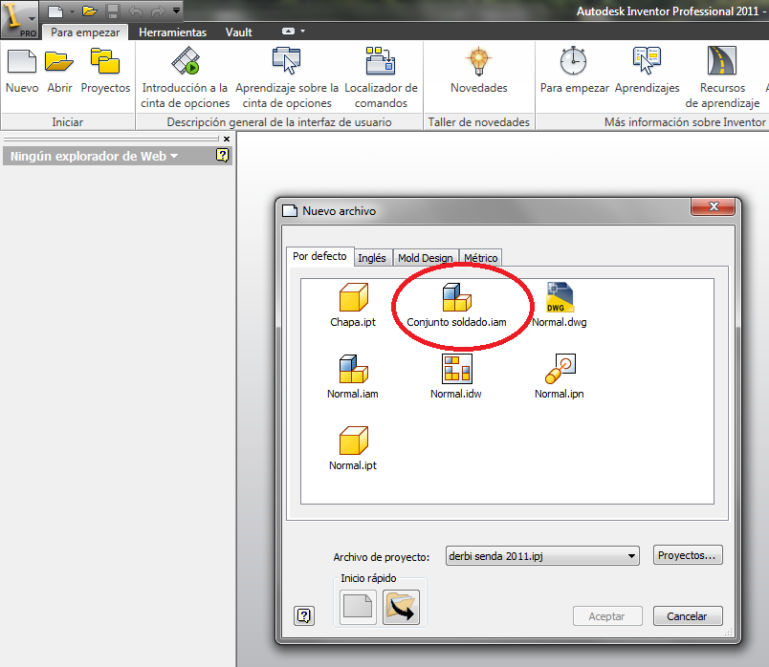Switch to the Métrico templates tab

click(x=480, y=258)
